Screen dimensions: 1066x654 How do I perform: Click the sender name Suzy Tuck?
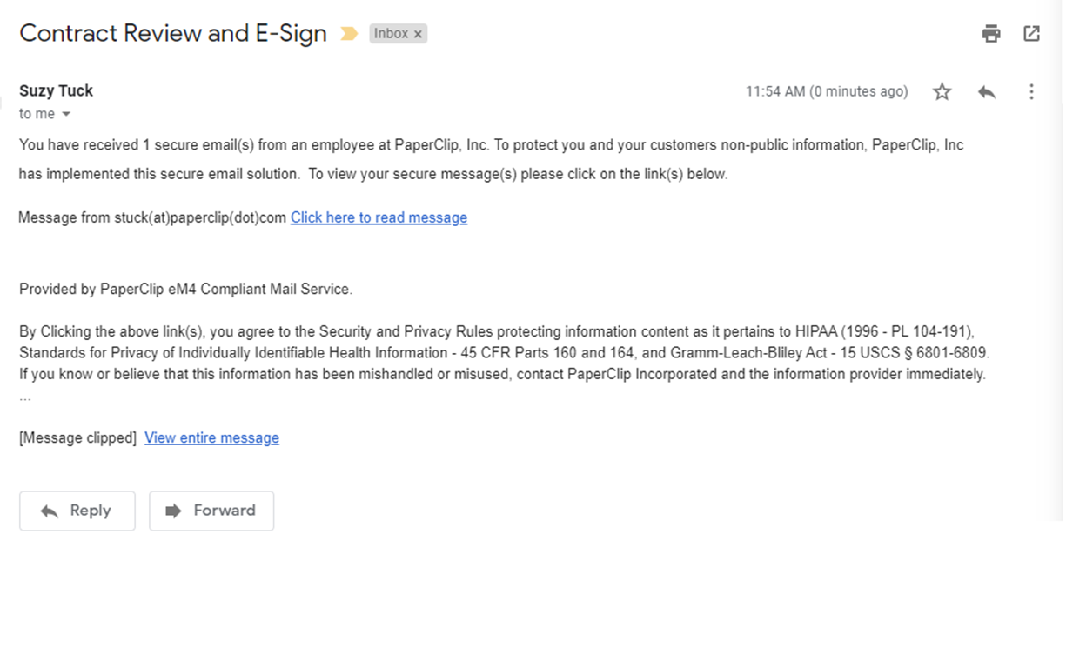56,90
